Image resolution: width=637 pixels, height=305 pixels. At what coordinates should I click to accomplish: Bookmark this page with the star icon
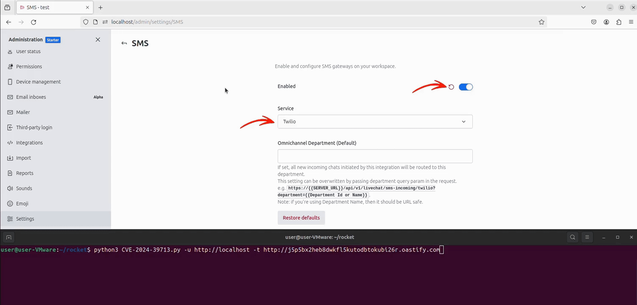coord(542,22)
